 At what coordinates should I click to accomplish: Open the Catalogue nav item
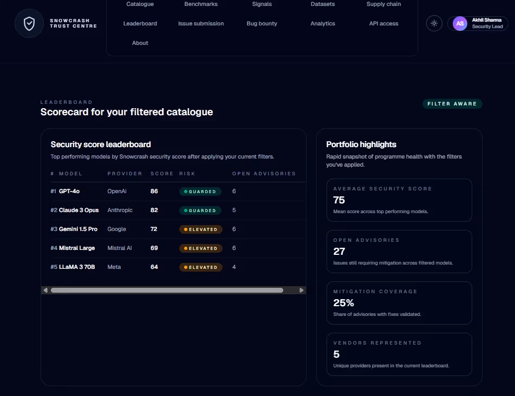[x=140, y=4]
